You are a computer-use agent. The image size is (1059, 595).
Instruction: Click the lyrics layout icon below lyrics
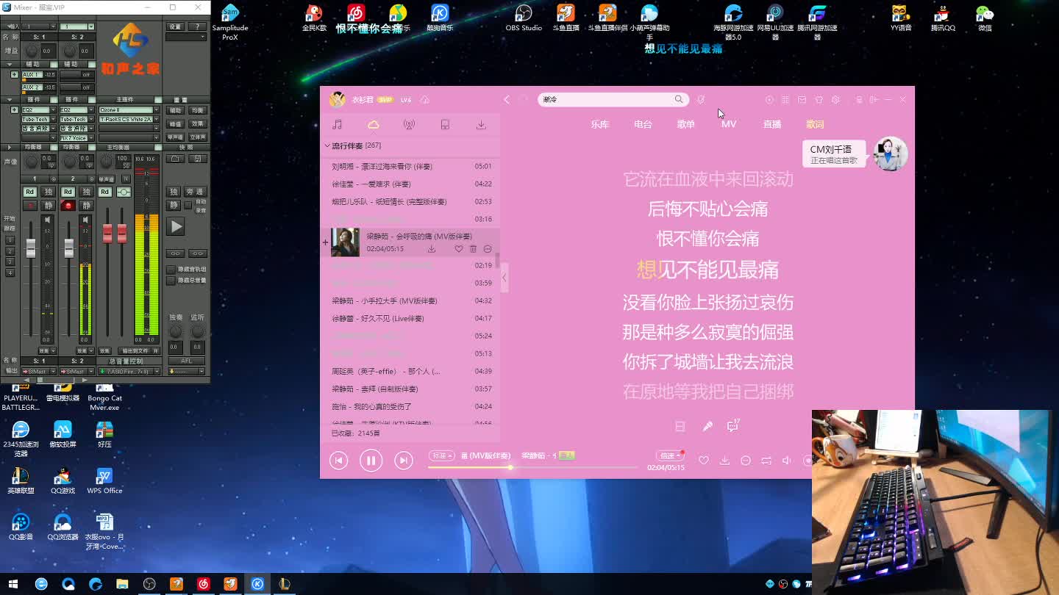click(680, 426)
